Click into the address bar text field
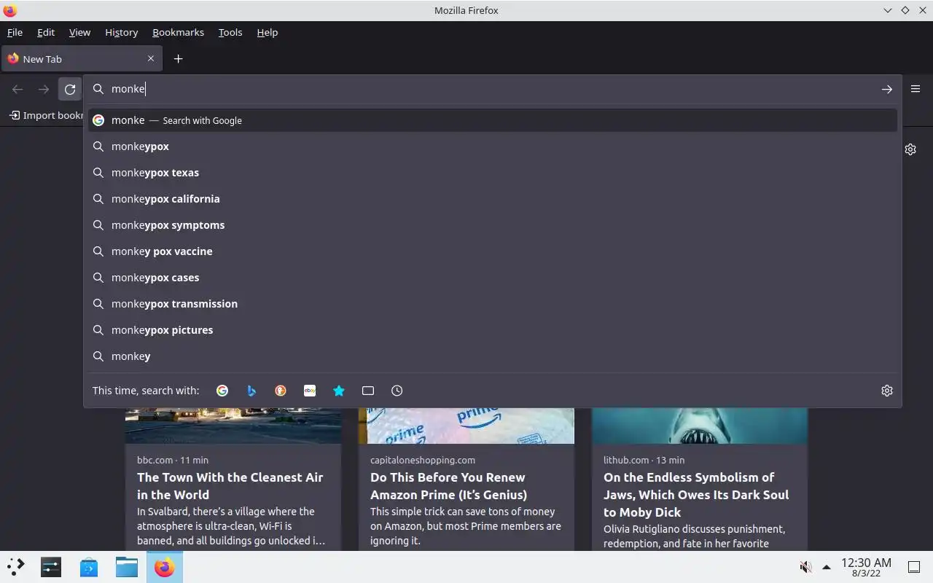 (492, 89)
